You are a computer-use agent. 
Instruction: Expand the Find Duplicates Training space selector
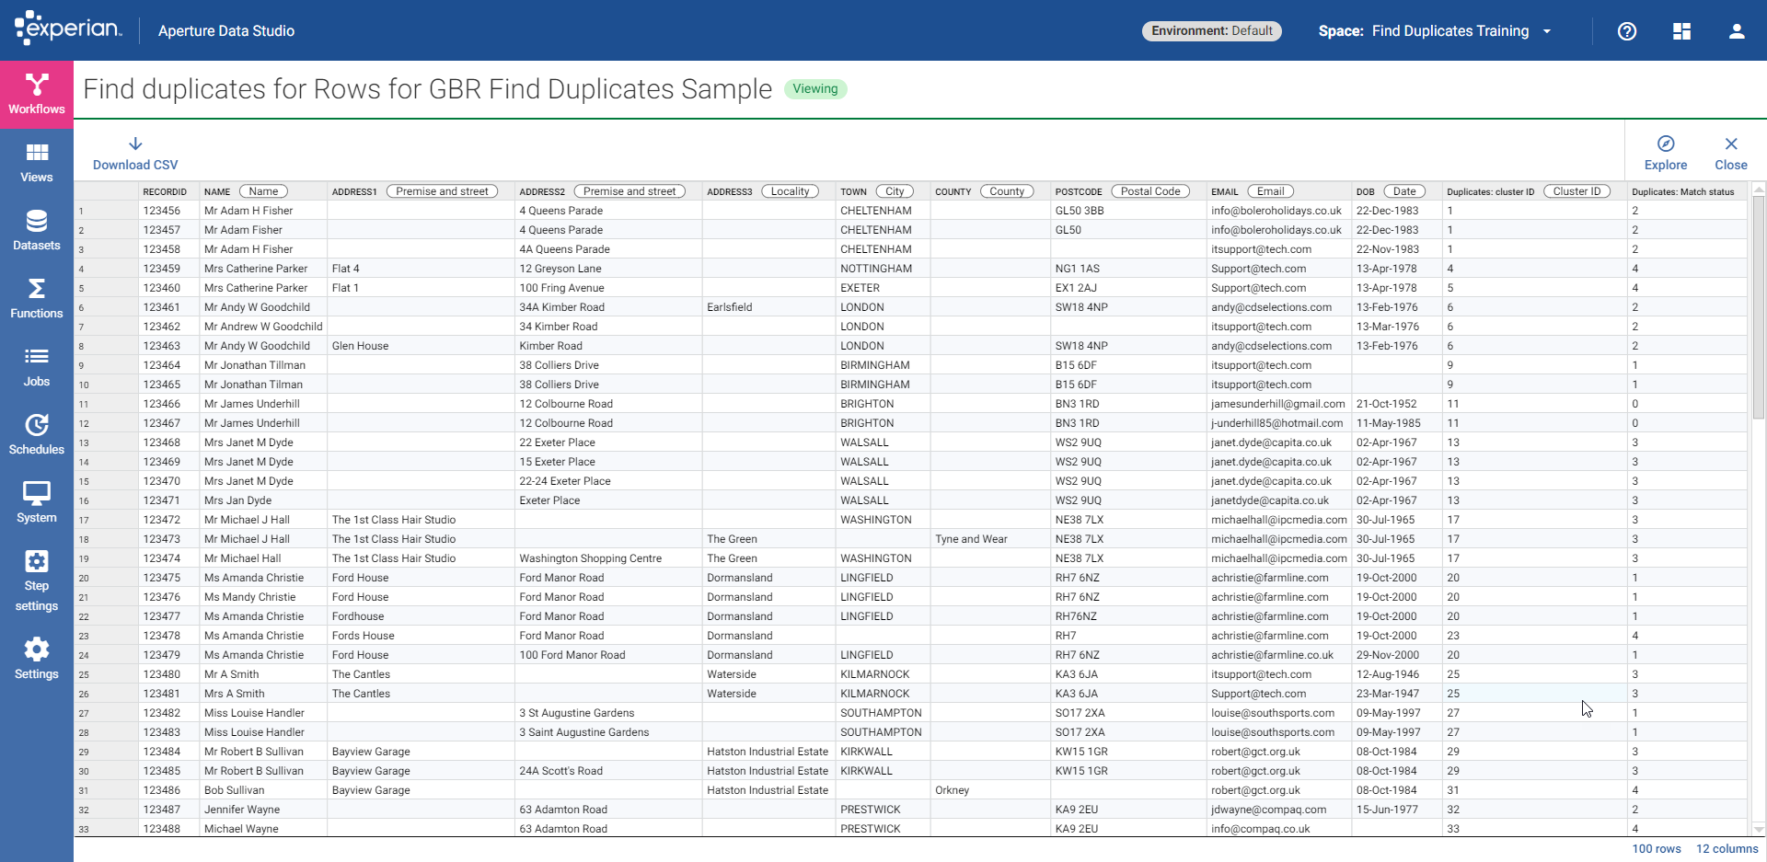[1549, 30]
